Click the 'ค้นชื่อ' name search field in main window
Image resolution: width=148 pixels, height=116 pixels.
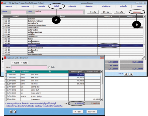pos(59,12)
